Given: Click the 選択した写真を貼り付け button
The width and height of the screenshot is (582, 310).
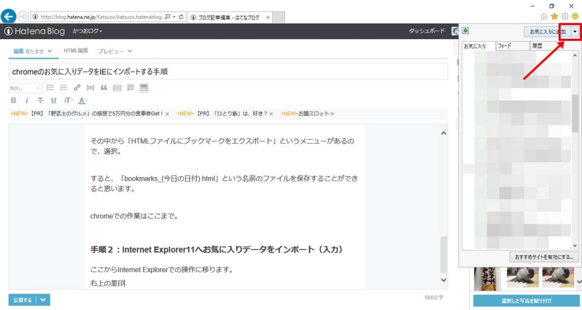Looking at the screenshot, I should pos(526,301).
